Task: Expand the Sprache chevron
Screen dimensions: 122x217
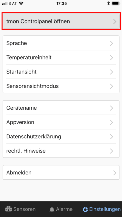Action: [x=112, y=44]
